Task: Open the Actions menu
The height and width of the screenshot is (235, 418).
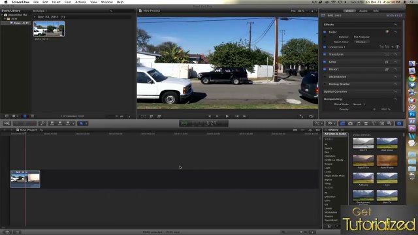Action: [x=80, y=2]
